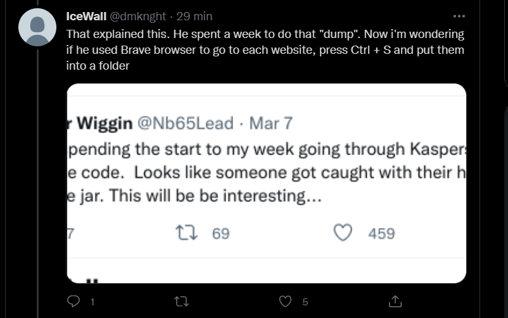Click the 459 like count in screenshot
Viewport: 508px width, 318px height.
point(381,234)
